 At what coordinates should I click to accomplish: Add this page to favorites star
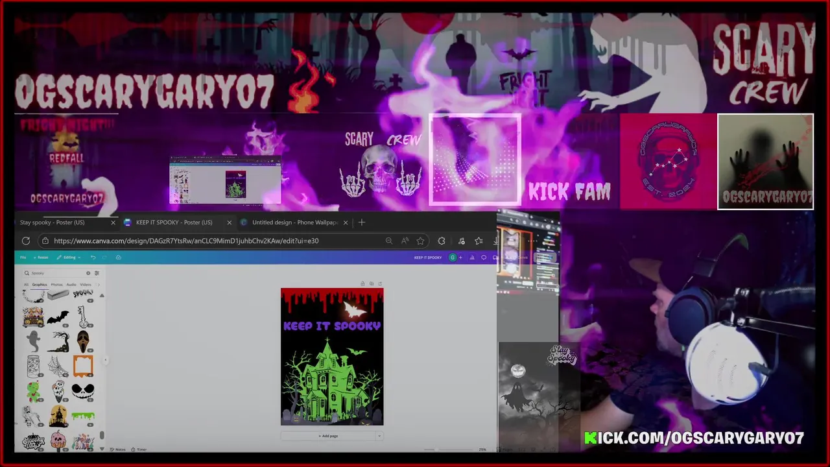pyautogui.click(x=420, y=241)
